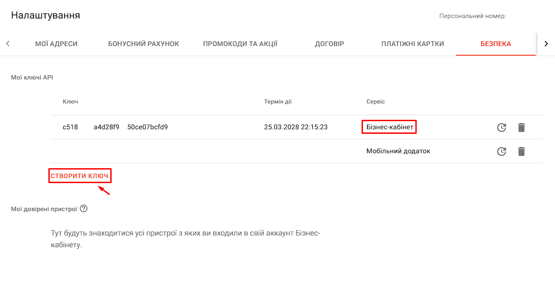Delete the Мобільний додаток API key
The height and width of the screenshot is (288, 555).
click(522, 151)
